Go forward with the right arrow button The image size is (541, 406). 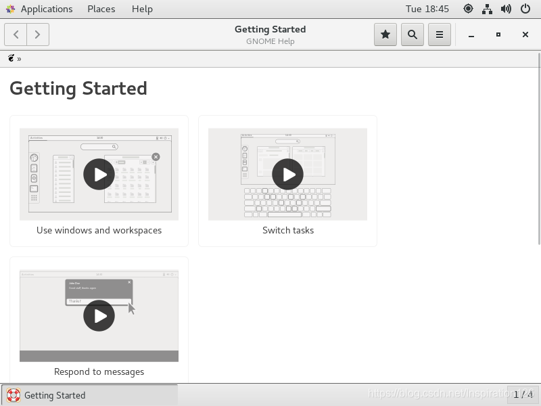38,35
